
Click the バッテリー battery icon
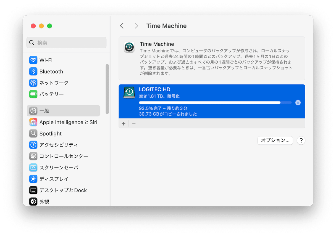coord(33,94)
